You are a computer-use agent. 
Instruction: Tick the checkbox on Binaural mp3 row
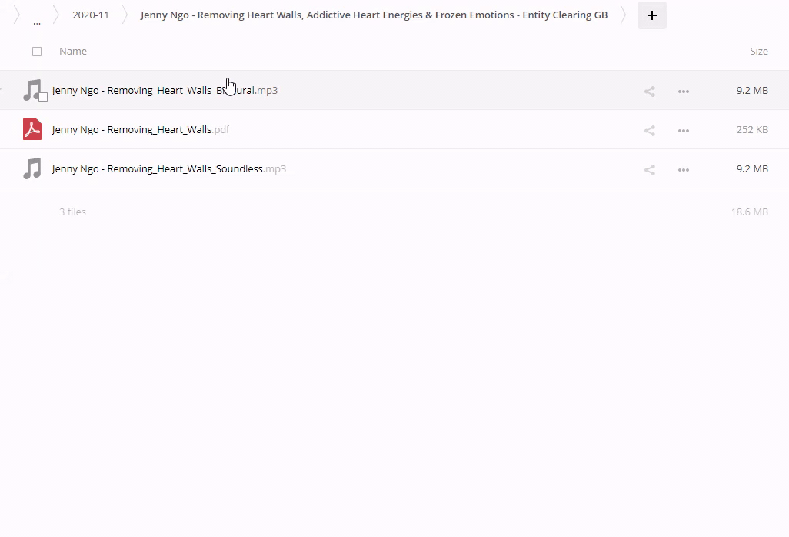43,97
